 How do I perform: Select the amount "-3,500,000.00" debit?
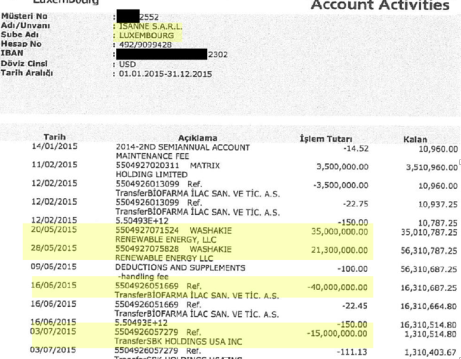click(x=340, y=186)
